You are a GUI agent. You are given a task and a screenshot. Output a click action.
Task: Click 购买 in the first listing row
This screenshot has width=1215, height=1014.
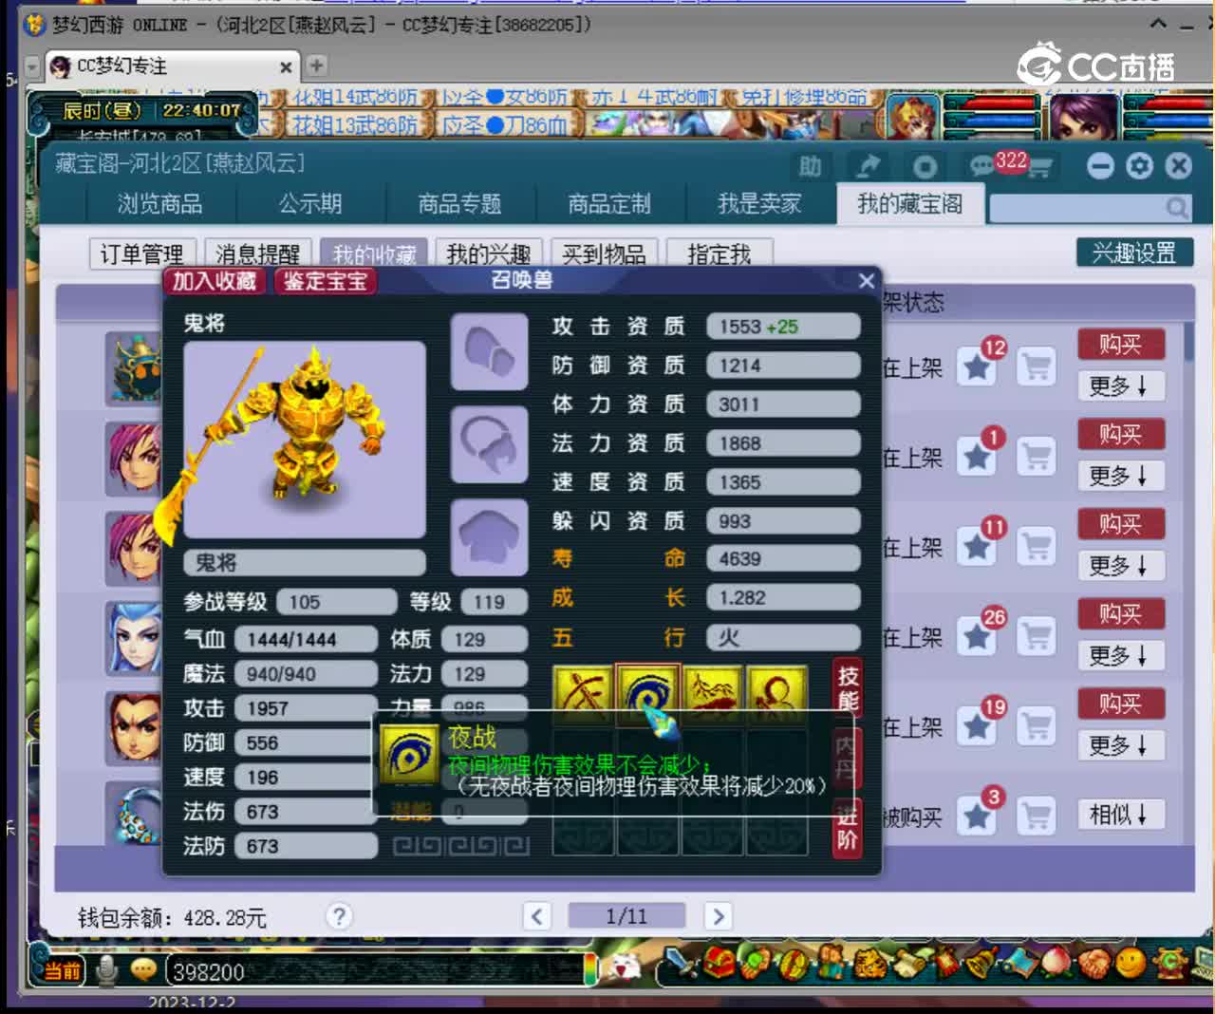tap(1121, 344)
